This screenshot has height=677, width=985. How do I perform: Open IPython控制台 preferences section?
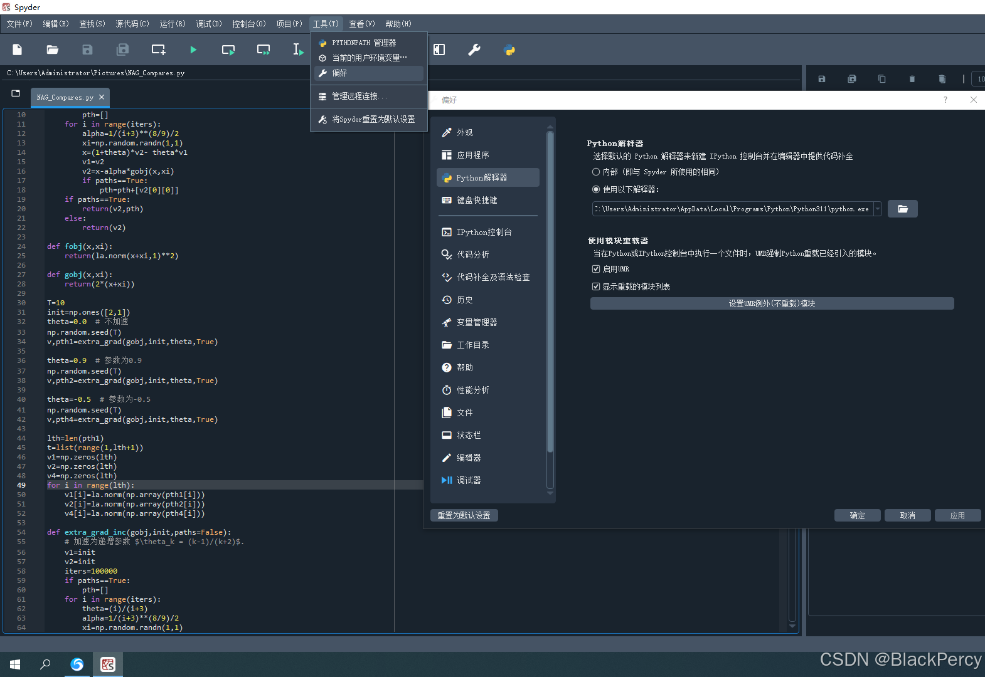pyautogui.click(x=488, y=232)
